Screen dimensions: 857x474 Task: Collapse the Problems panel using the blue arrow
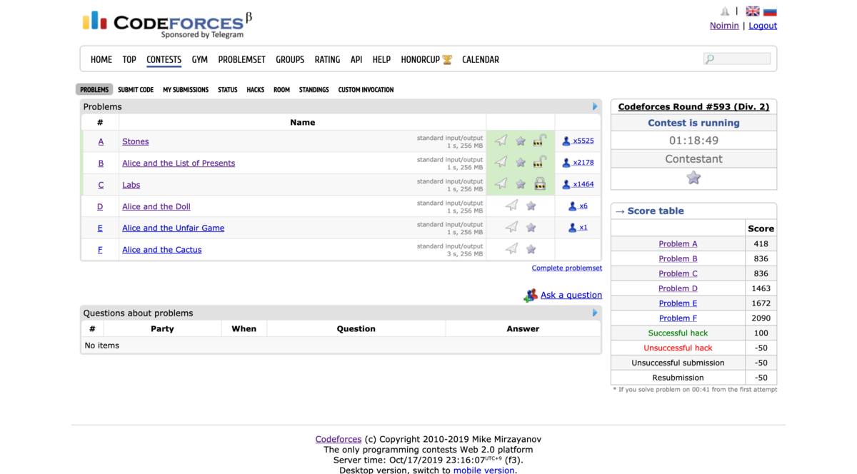coord(595,106)
